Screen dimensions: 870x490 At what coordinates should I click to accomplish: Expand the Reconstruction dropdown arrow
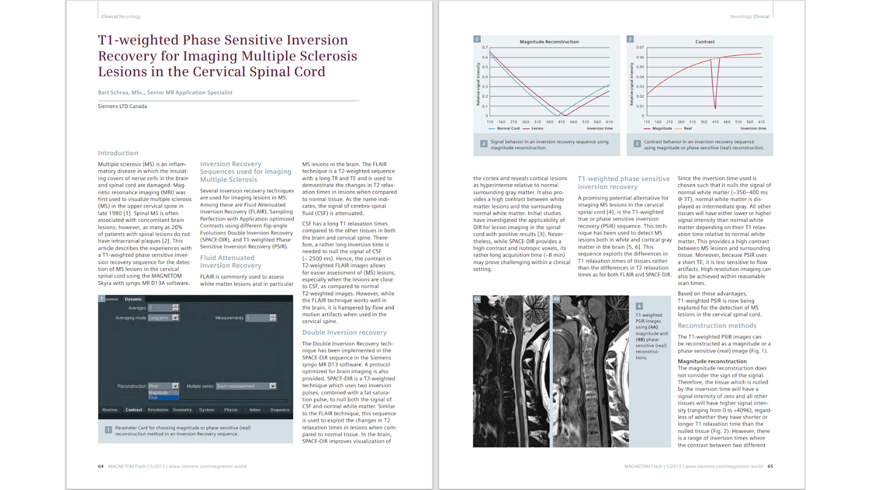point(175,386)
